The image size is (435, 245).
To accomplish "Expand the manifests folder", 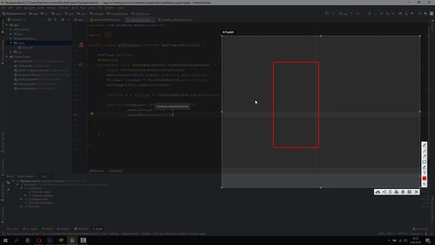I will point(11,29).
